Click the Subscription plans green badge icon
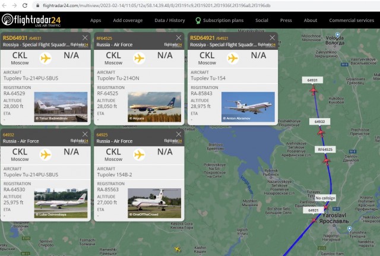Viewport: 380px width, 256px height. coord(198,21)
